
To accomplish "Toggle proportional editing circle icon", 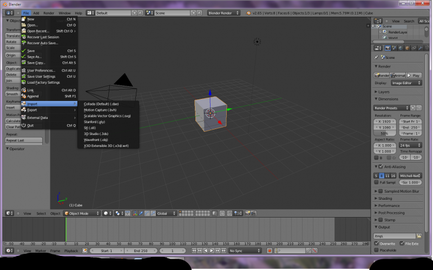I will (x=222, y=213).
